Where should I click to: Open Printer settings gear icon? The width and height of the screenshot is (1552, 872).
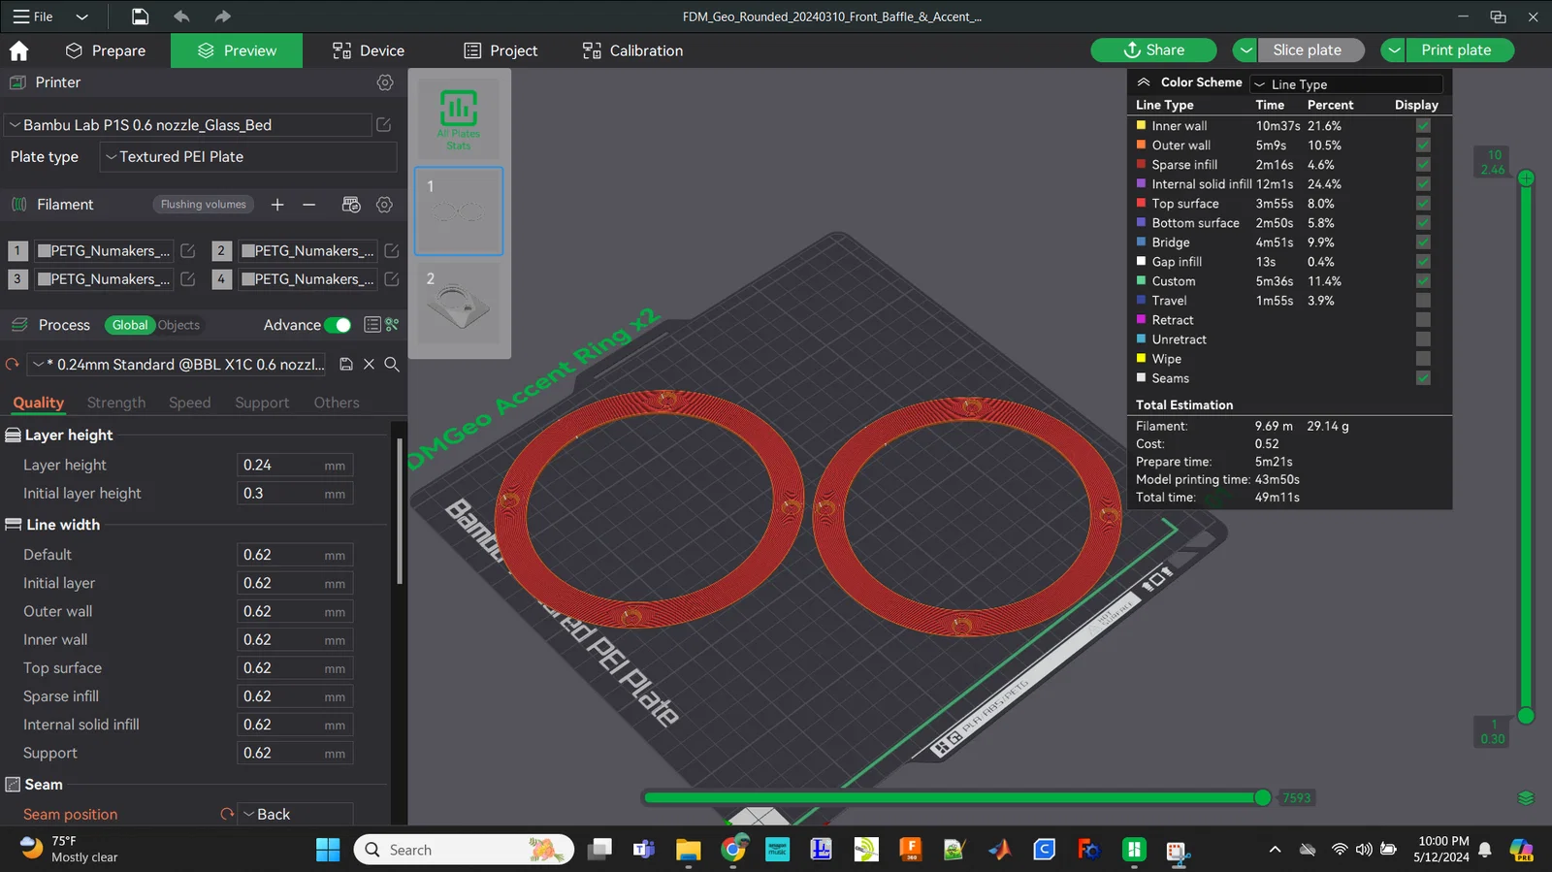[385, 82]
